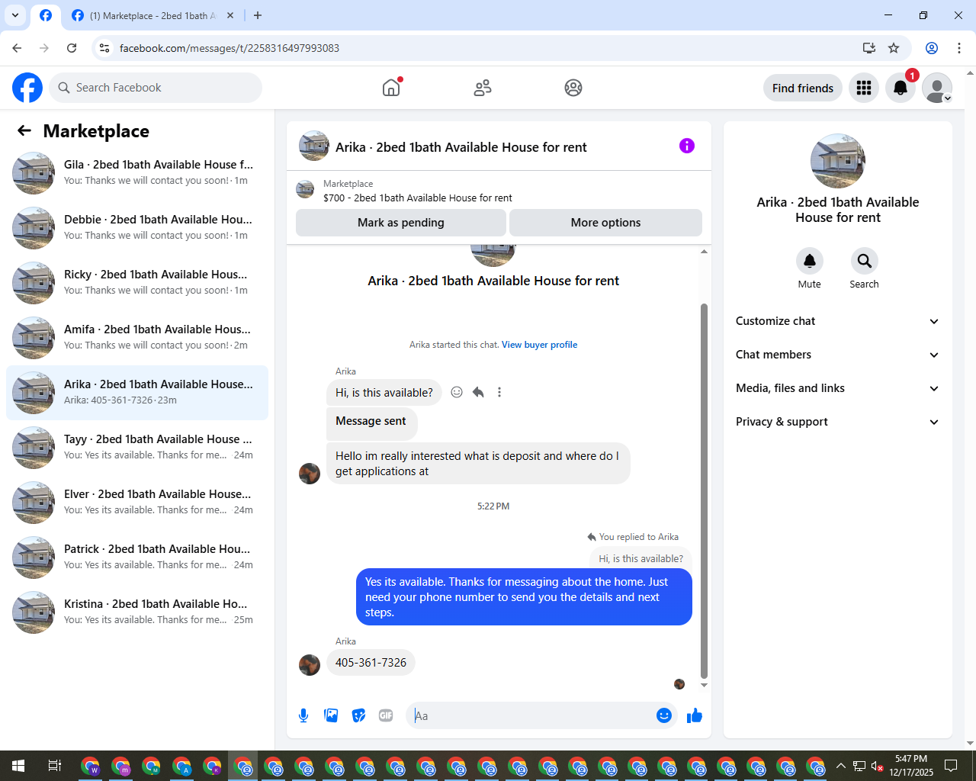This screenshot has width=976, height=781.
Task: Click the voice clip microphone icon
Action: tap(303, 715)
